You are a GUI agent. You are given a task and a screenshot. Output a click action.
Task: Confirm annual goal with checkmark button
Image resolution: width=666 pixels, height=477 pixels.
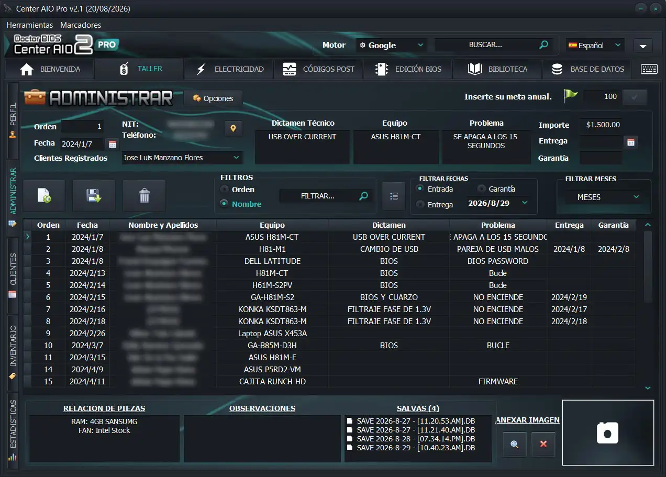click(x=635, y=97)
